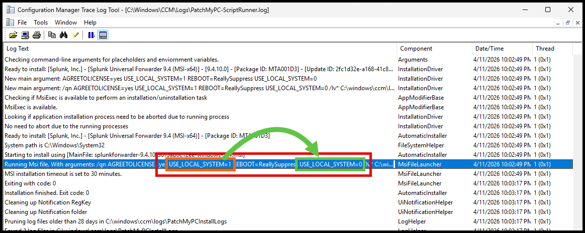Open the File menu
The height and width of the screenshot is (233, 585).
point(22,23)
